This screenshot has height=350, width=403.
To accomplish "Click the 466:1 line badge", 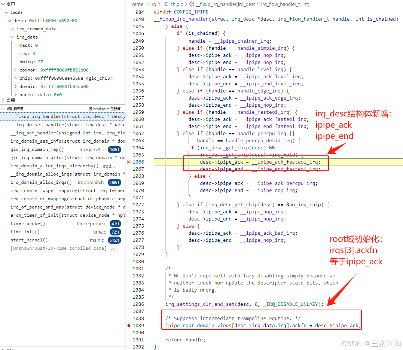I will pos(114,183).
